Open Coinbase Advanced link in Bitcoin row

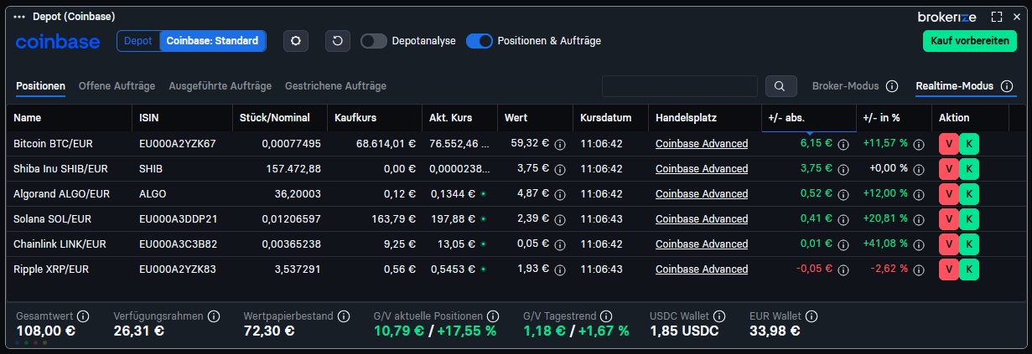coord(702,144)
